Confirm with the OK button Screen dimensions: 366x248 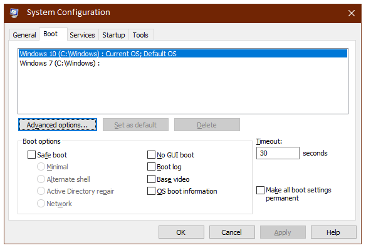click(x=181, y=232)
